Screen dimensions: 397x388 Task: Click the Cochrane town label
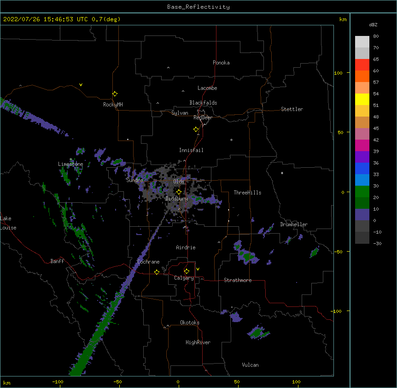pos(148,262)
